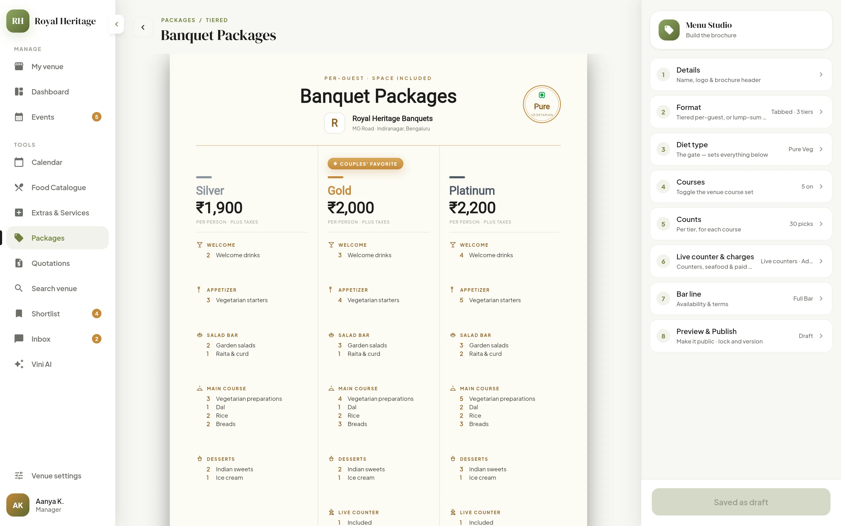The image size is (841, 526).
Task: Expand the Diet type step chevron
Action: pos(821,149)
